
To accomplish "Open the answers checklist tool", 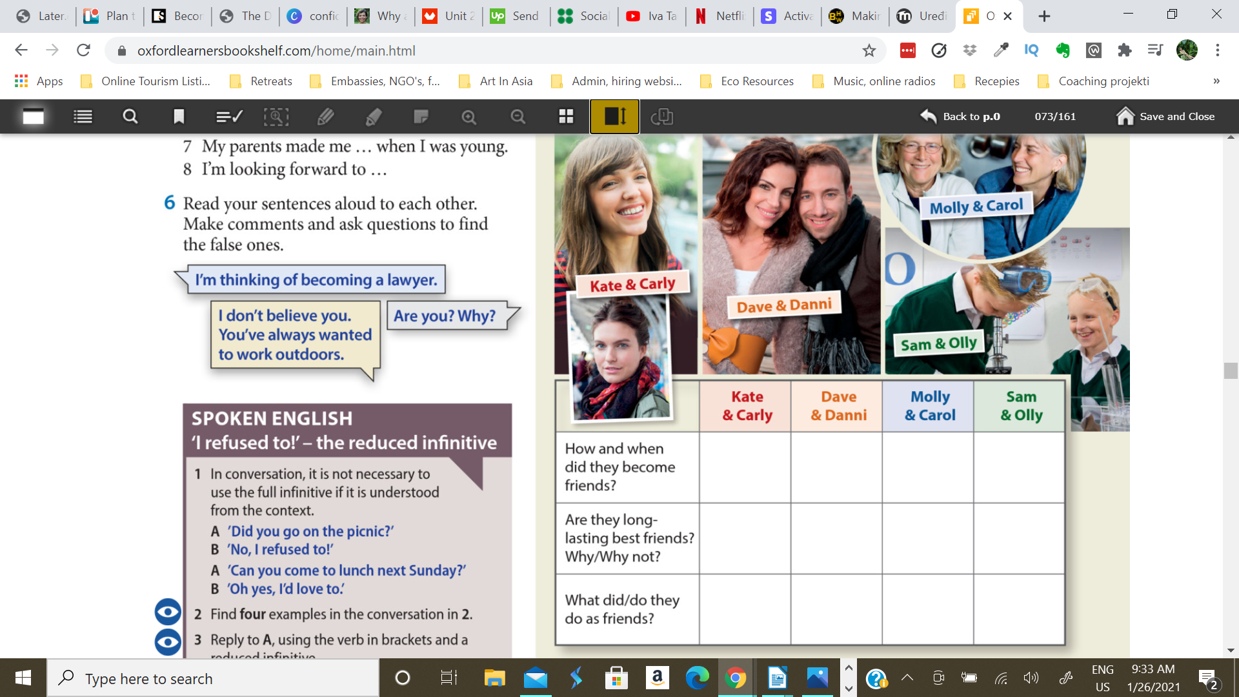I will coord(229,117).
